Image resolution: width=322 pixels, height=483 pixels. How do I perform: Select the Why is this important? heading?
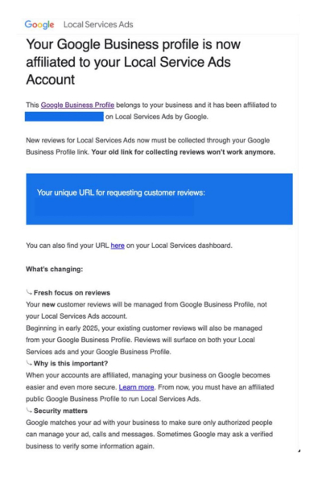point(71,364)
